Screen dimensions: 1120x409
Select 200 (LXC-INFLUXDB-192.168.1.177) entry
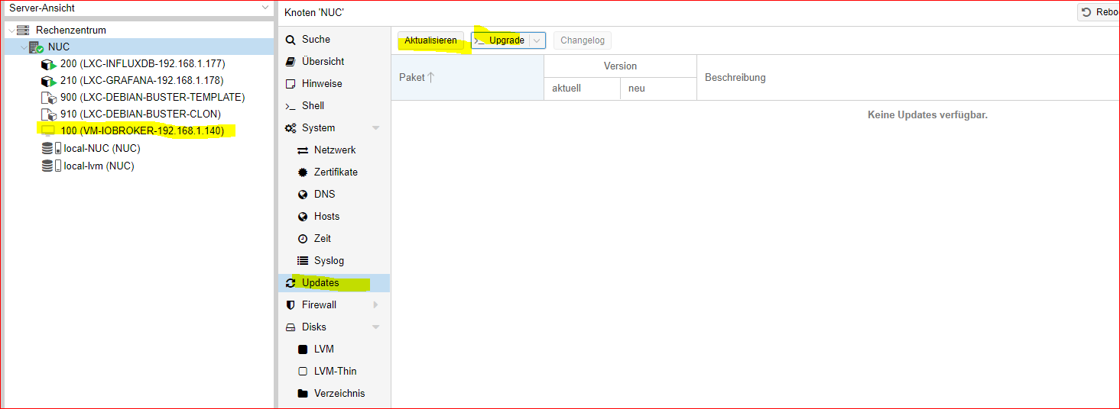tap(143, 64)
